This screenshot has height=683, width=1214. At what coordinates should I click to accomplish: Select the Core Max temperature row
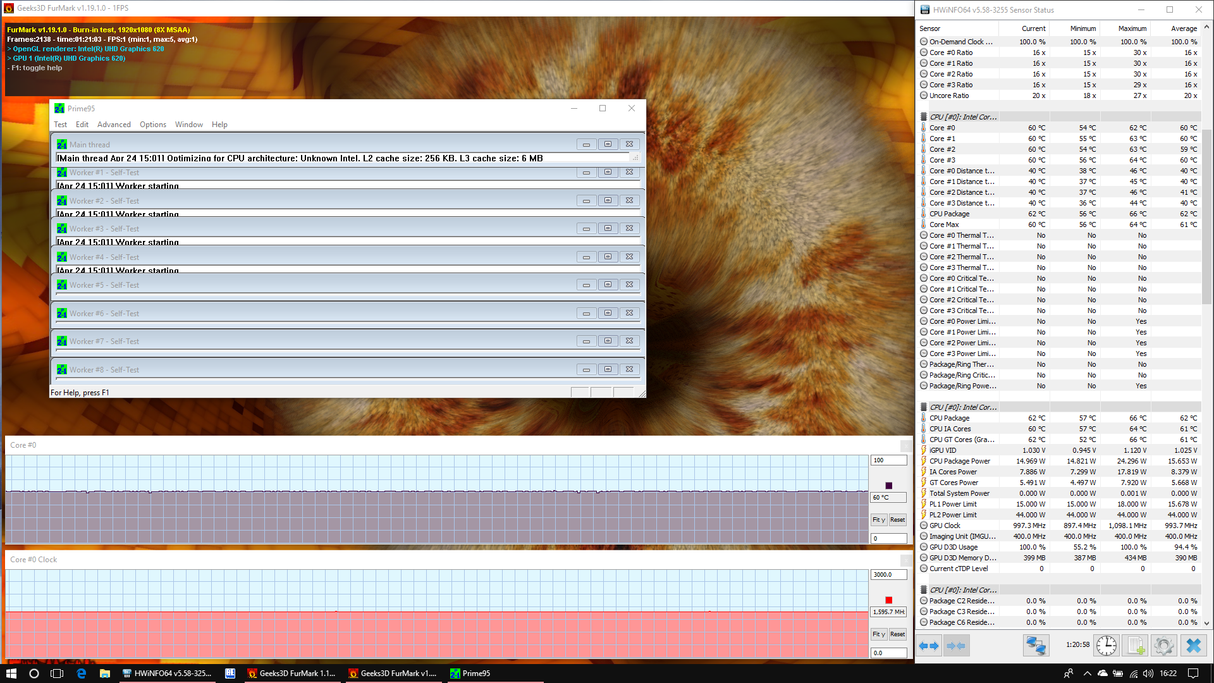click(x=1059, y=225)
